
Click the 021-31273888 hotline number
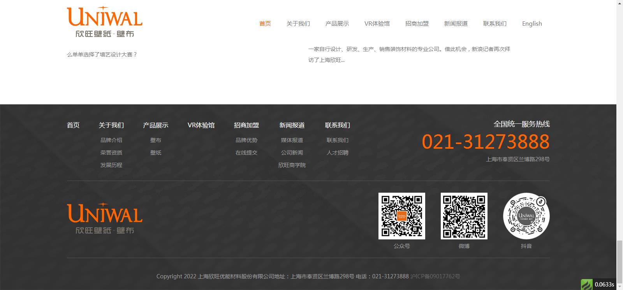point(486,142)
